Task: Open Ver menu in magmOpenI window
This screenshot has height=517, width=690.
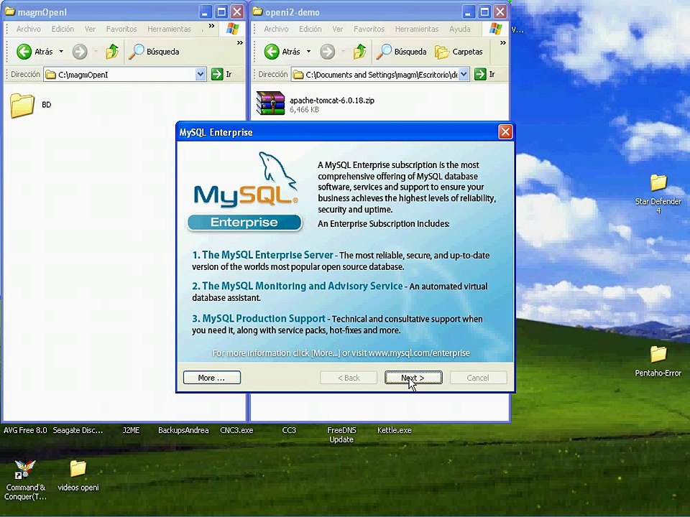Action: [x=91, y=29]
